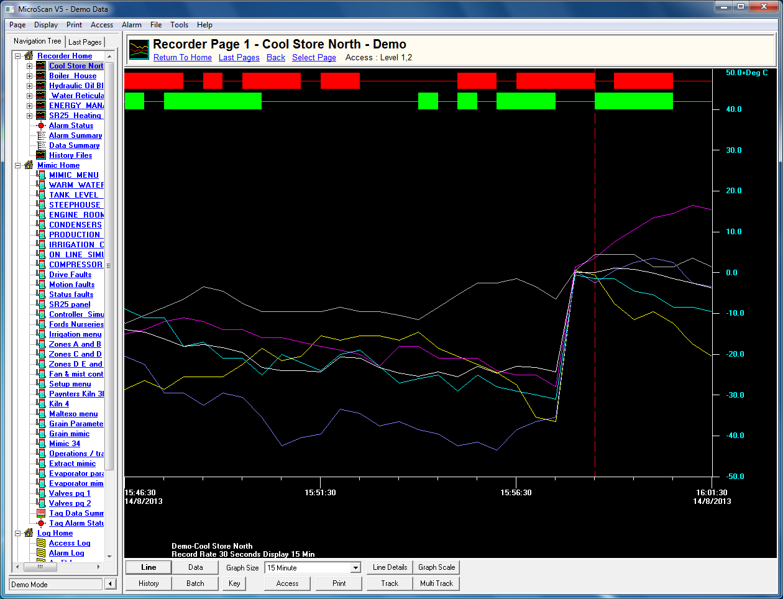This screenshot has height=599, width=783.
Task: Expand the Hydraulic Oil tree node
Action: point(29,86)
